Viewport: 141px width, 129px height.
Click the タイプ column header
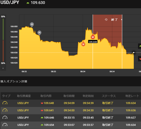click(x=6, y=96)
